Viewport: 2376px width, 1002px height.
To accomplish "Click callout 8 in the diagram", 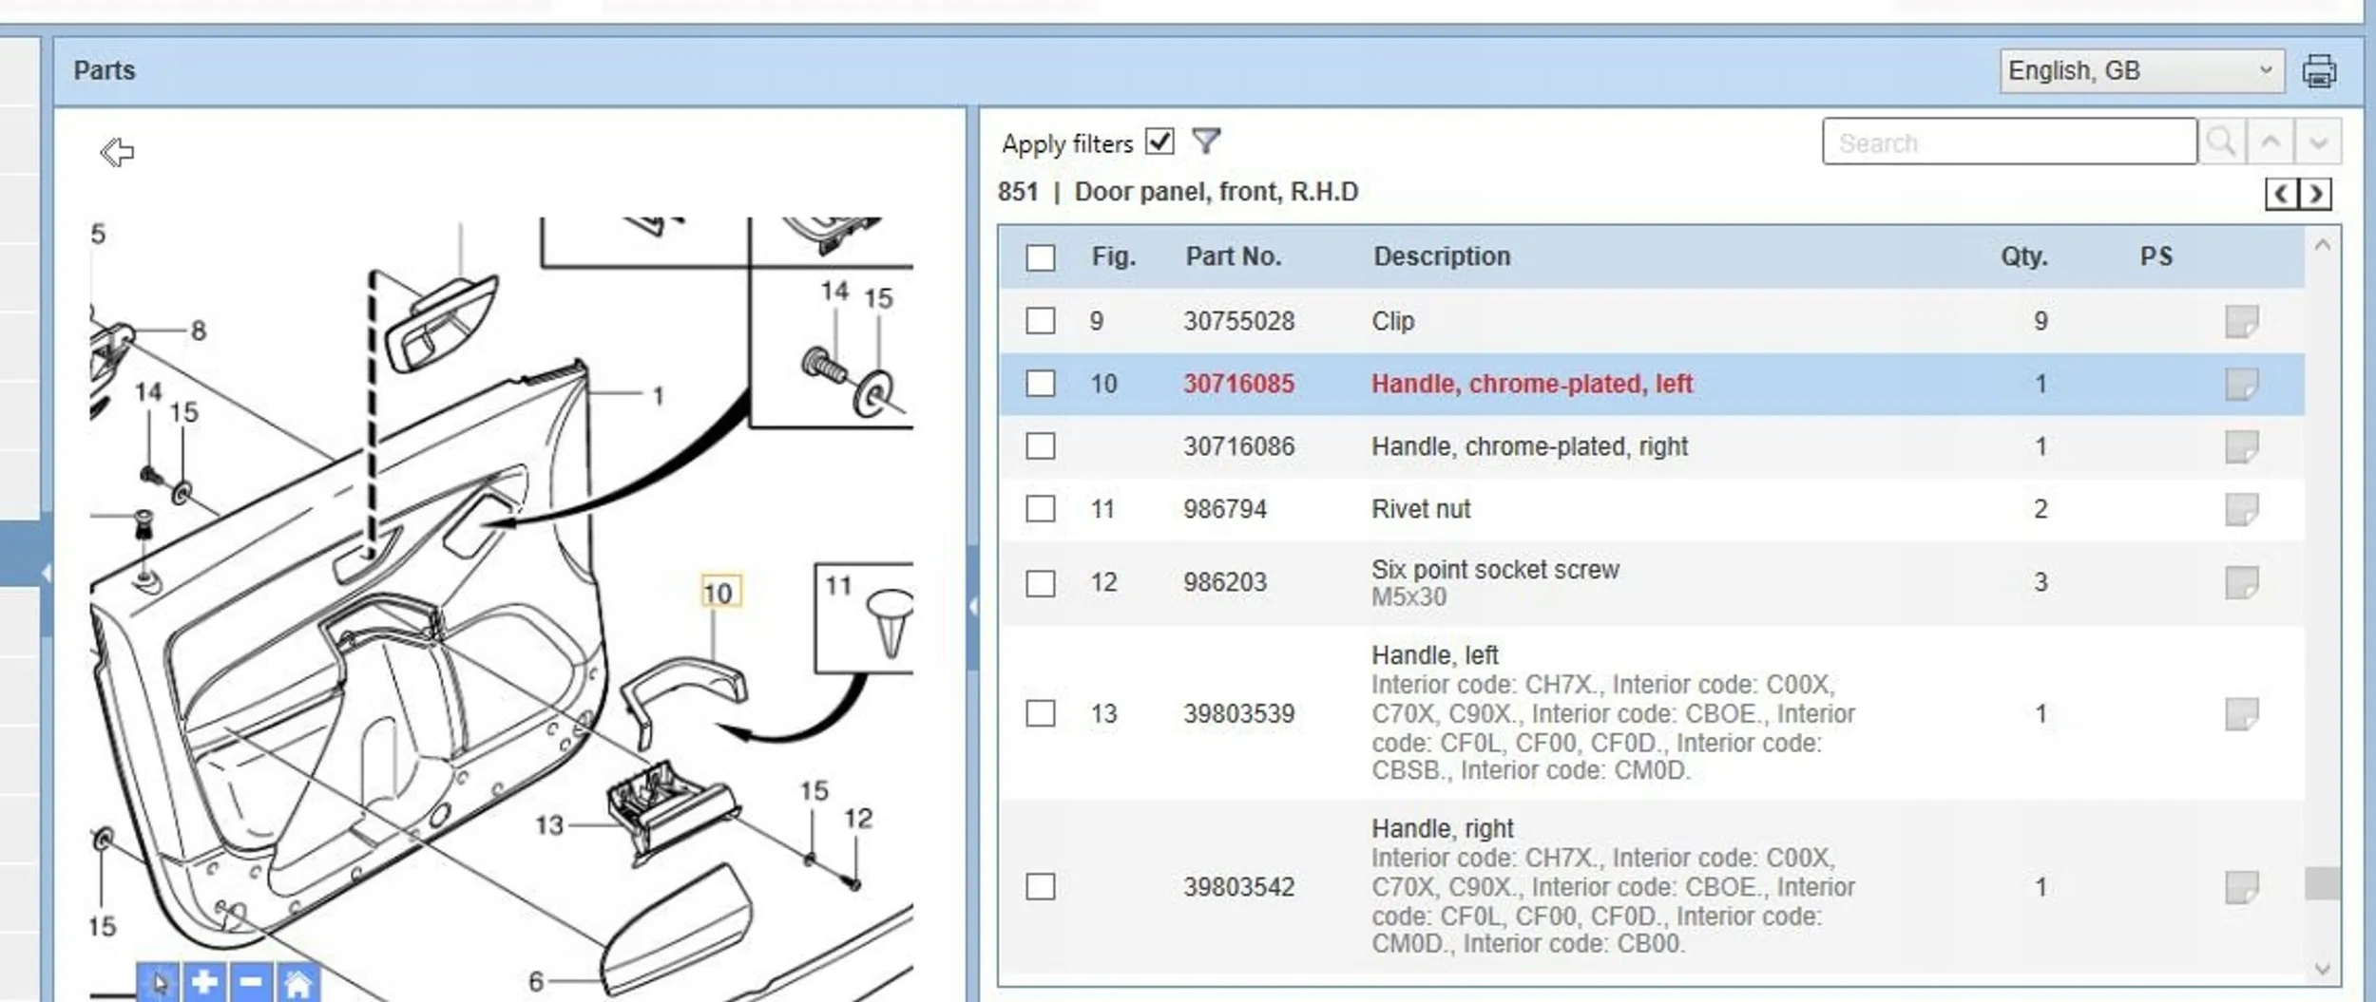I will tap(198, 331).
